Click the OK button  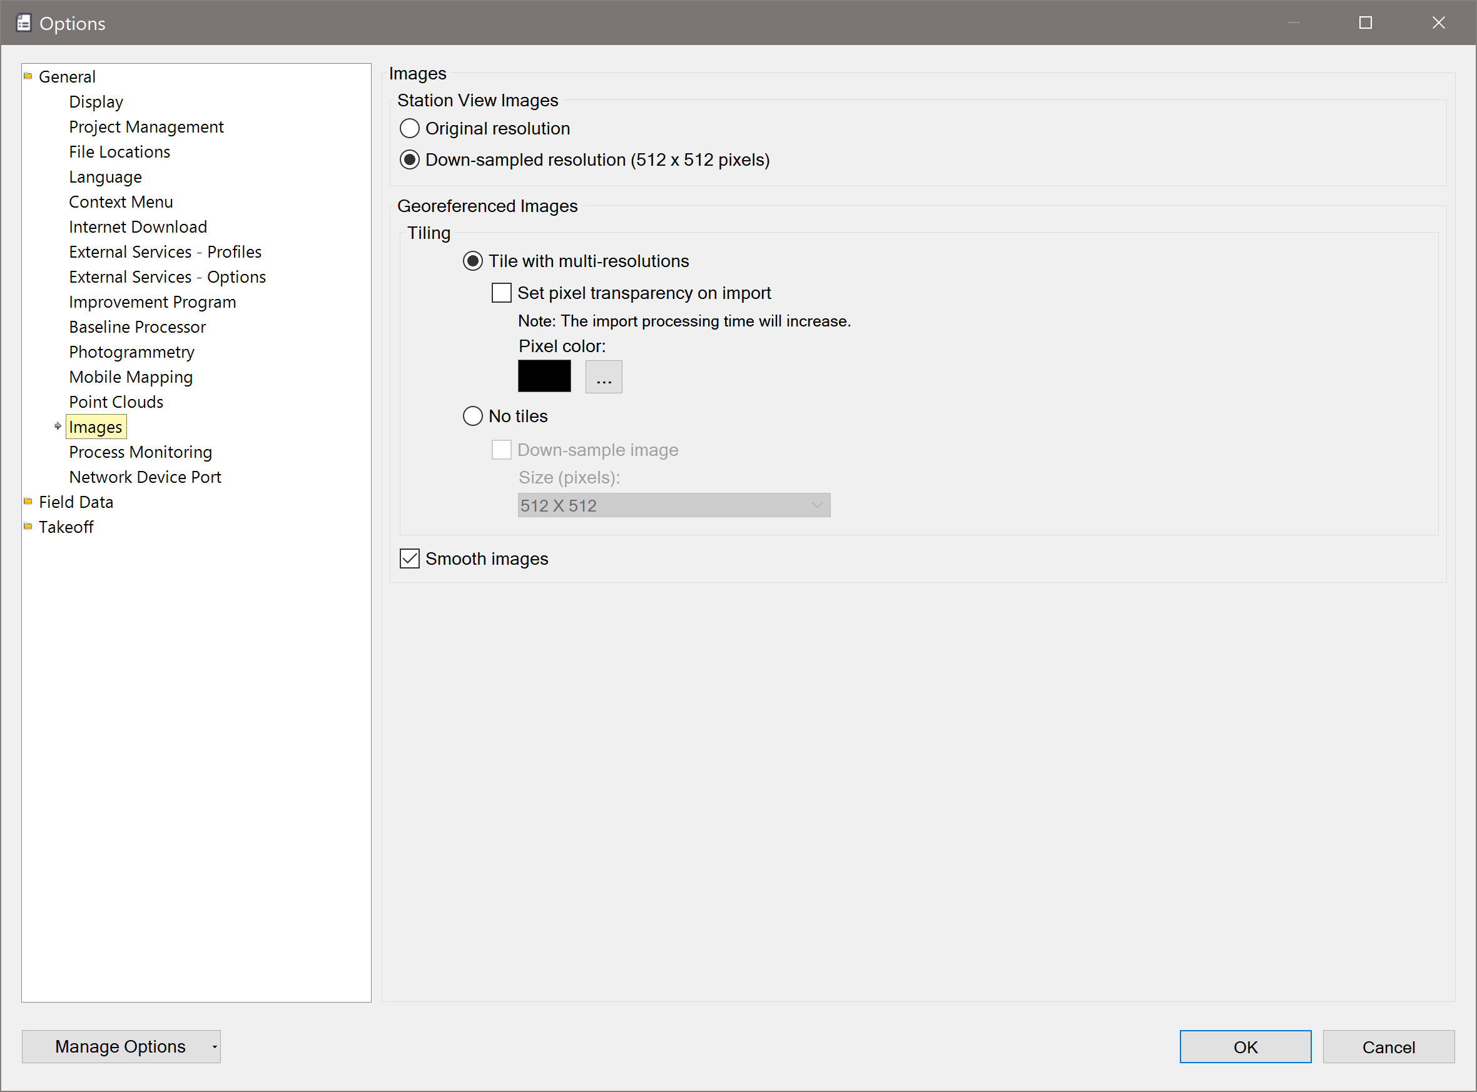1245,1046
